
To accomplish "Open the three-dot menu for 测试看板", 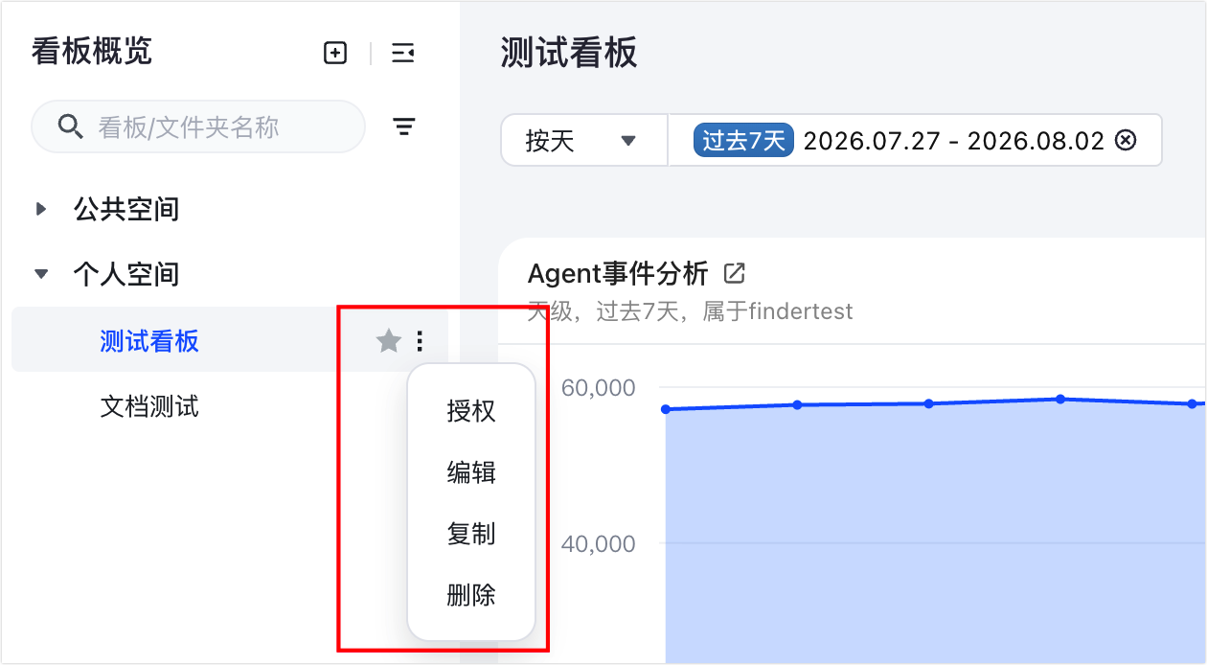I will (x=420, y=340).
